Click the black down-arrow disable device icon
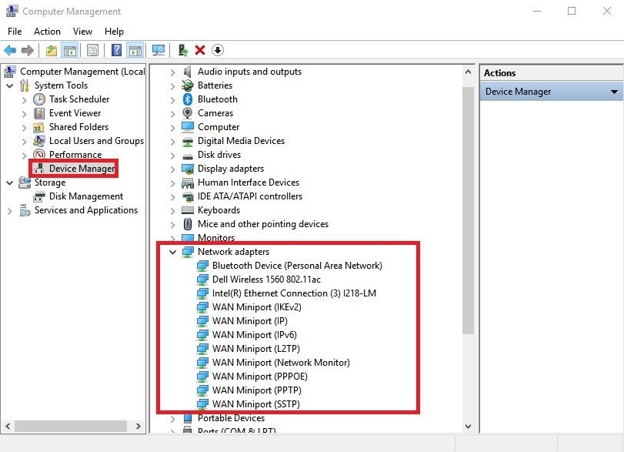This screenshot has width=624, height=452. 218,50
